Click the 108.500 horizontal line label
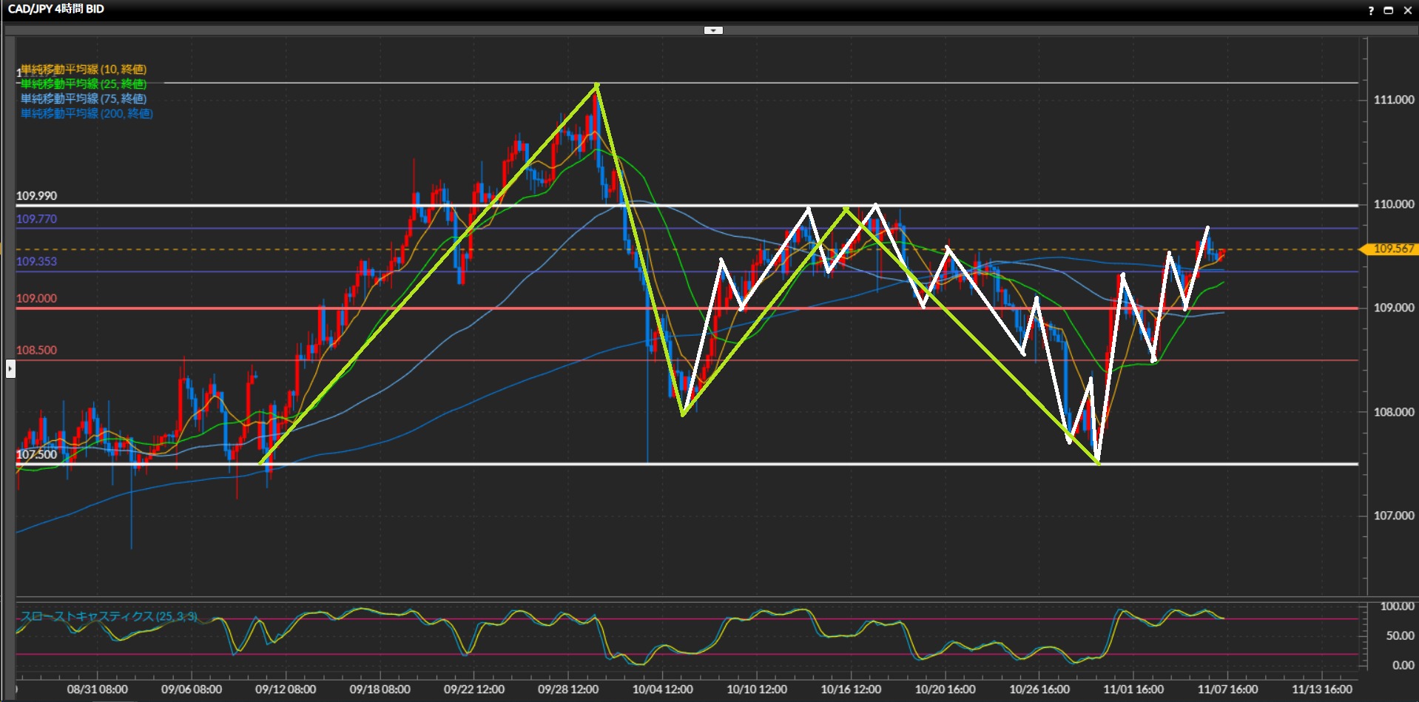This screenshot has height=702, width=1419. pyautogui.click(x=36, y=350)
